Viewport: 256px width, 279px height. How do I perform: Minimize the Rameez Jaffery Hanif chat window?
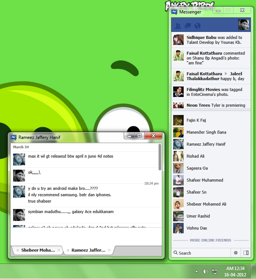(129, 136)
